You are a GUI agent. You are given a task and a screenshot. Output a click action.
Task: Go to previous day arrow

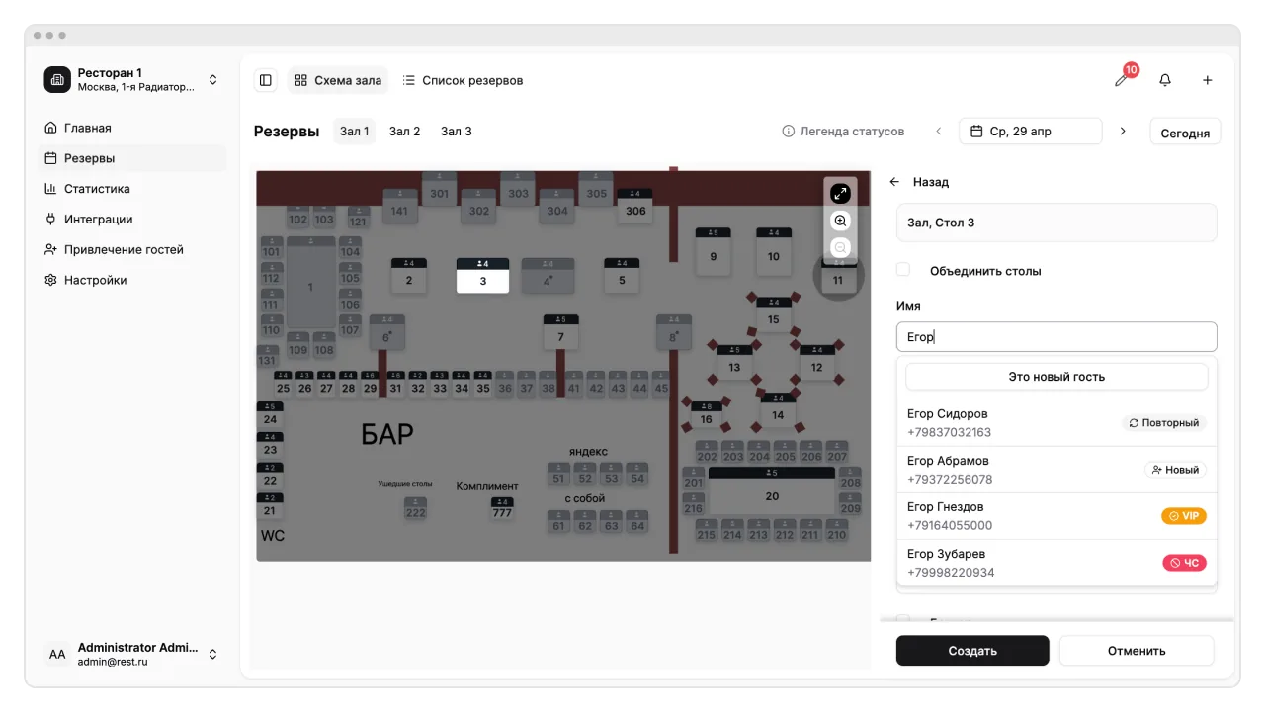[939, 132]
